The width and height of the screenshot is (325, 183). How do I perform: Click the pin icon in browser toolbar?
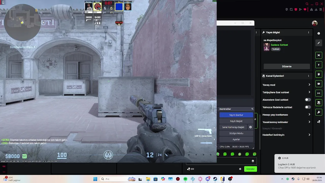(x=287, y=9)
